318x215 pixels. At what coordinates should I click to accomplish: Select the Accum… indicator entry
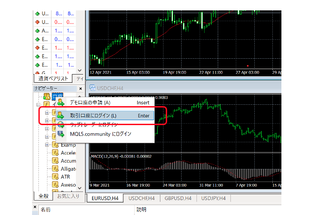click(68, 161)
